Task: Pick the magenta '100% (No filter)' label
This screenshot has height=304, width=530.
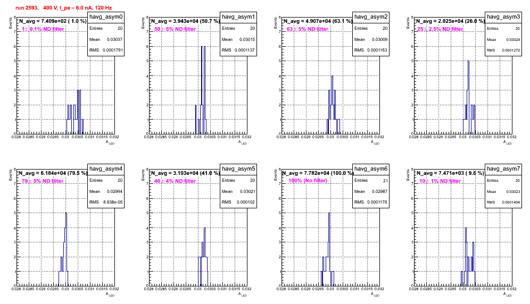Action: 308,181
